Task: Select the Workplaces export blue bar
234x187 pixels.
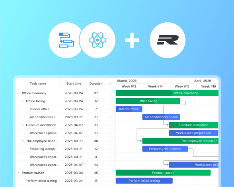Action: 193,165
